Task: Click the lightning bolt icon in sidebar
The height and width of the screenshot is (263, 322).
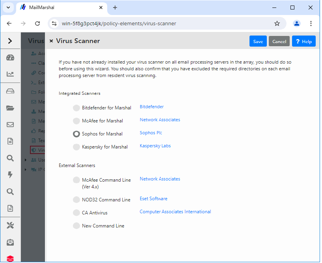Action: coord(10,175)
